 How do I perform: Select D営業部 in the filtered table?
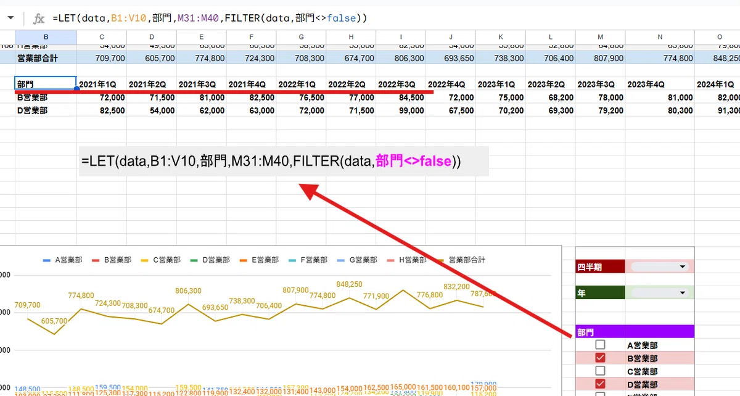coord(46,110)
